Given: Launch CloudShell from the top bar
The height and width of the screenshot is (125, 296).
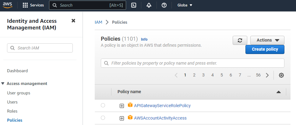Looking at the screenshot, I should pos(133,5).
